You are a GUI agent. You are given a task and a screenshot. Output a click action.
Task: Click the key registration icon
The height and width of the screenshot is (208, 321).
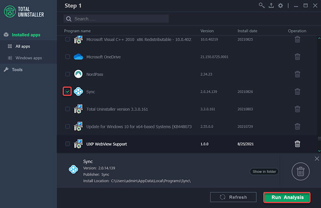(262, 6)
